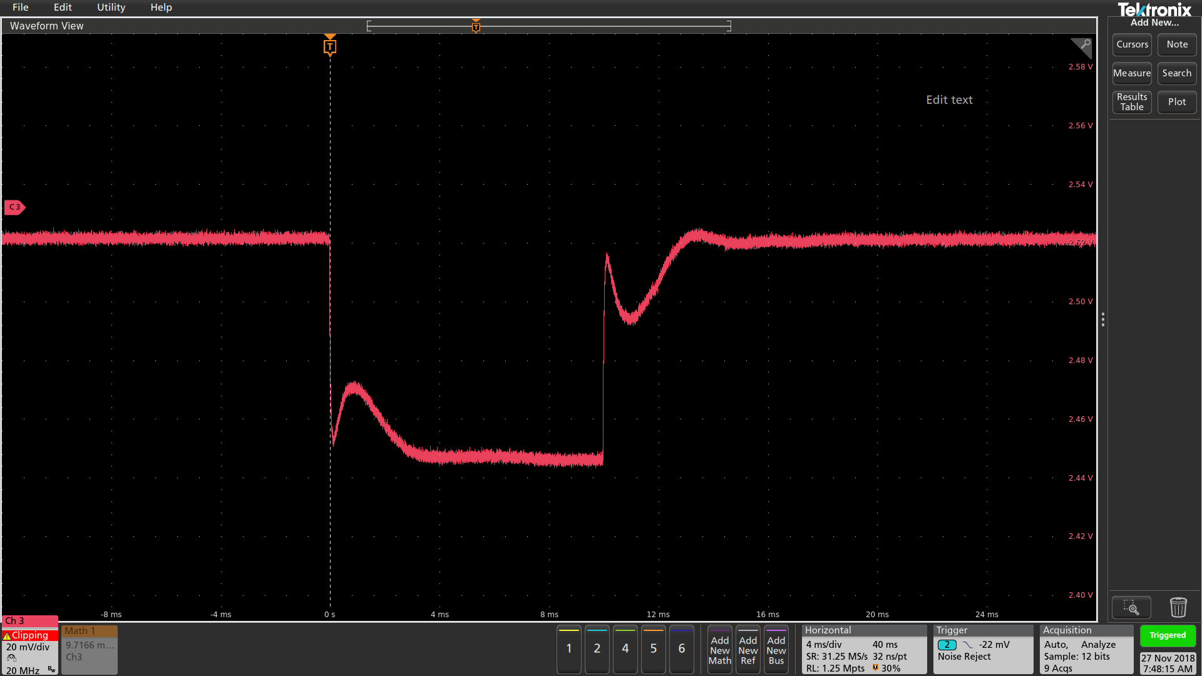
Task: Click the trigger source 2 badge
Action: (x=947, y=645)
